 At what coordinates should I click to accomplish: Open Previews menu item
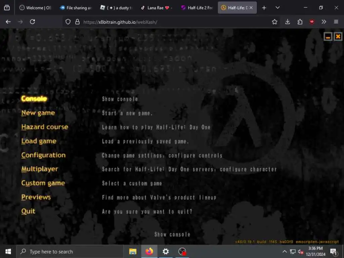click(36, 197)
